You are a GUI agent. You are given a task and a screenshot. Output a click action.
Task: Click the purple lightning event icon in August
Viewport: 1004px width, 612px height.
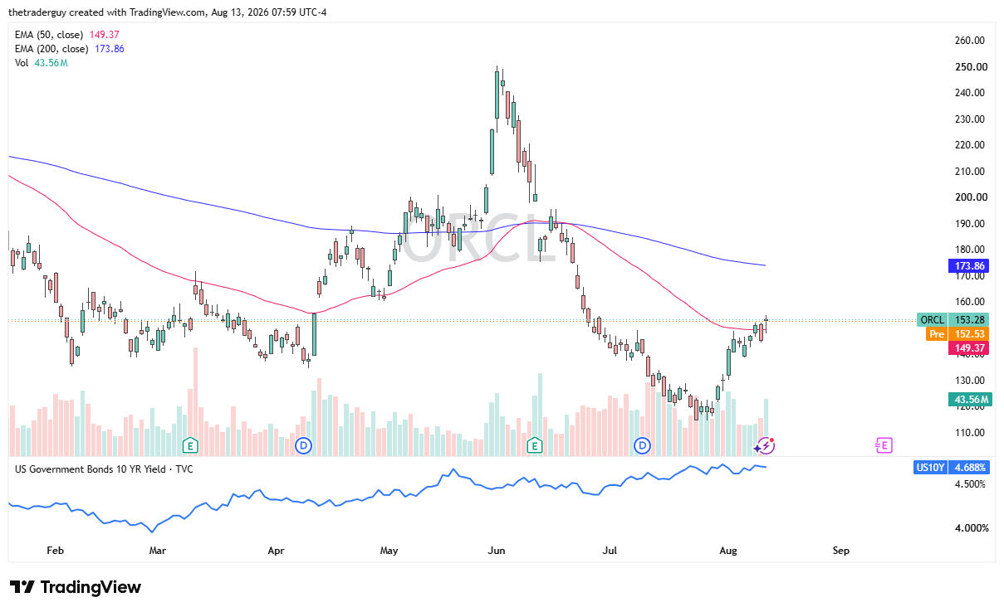point(765,445)
